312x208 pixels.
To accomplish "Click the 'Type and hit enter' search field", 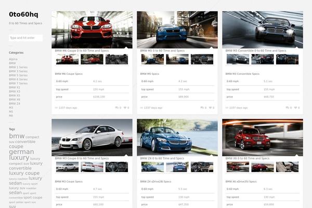I will pos(25,38).
